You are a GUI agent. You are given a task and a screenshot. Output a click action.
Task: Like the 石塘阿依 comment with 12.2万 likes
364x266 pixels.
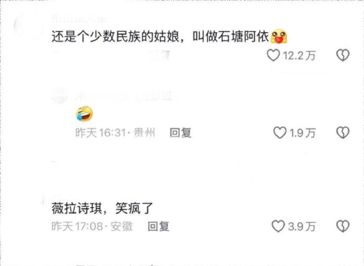click(273, 55)
